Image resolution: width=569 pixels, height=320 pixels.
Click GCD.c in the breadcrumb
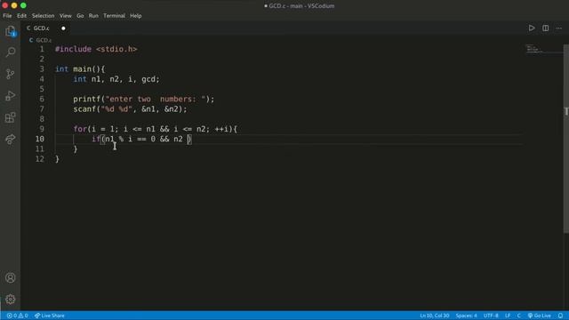point(44,40)
